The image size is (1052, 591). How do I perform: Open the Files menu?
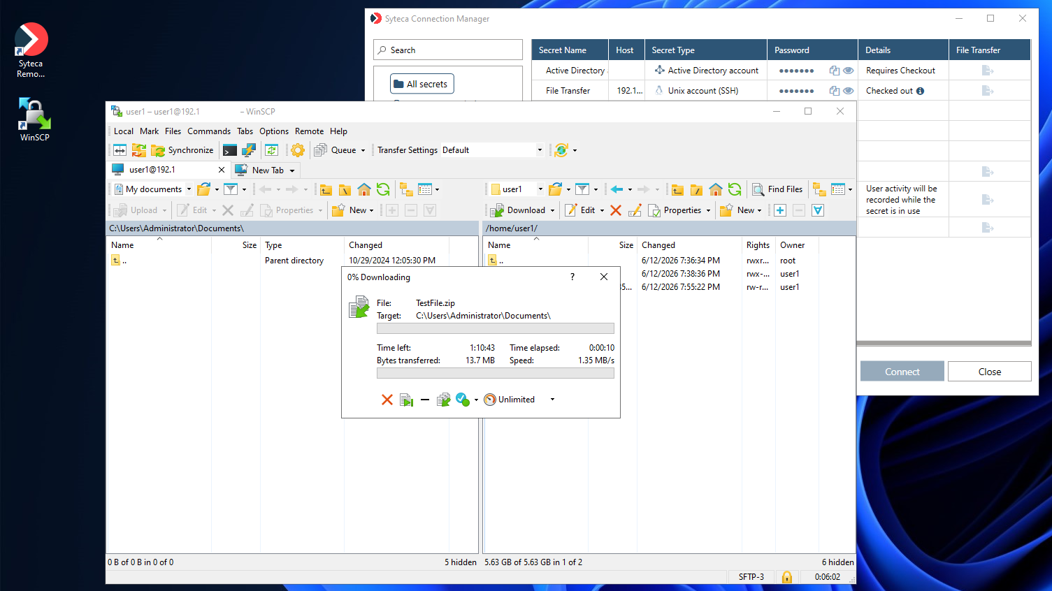(x=173, y=131)
